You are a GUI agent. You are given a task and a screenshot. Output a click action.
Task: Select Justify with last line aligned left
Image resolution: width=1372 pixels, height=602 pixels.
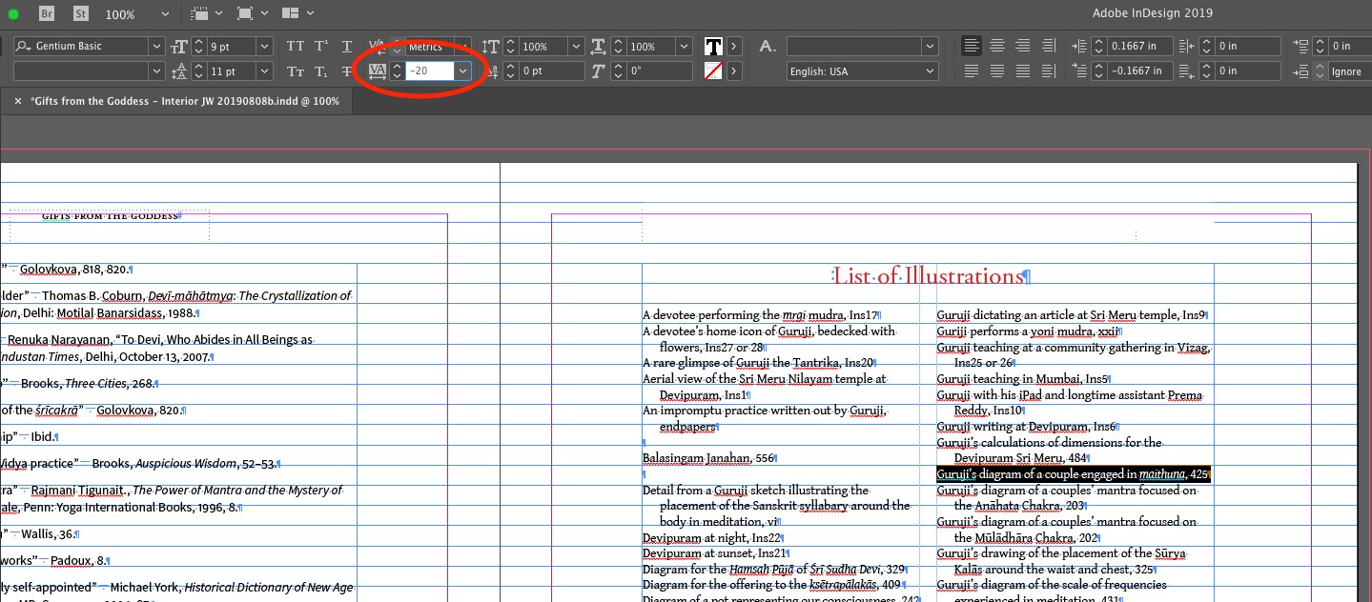click(x=971, y=71)
